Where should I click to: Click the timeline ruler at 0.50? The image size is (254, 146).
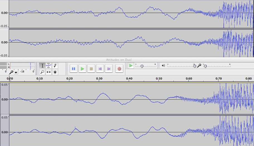(x=159, y=79)
